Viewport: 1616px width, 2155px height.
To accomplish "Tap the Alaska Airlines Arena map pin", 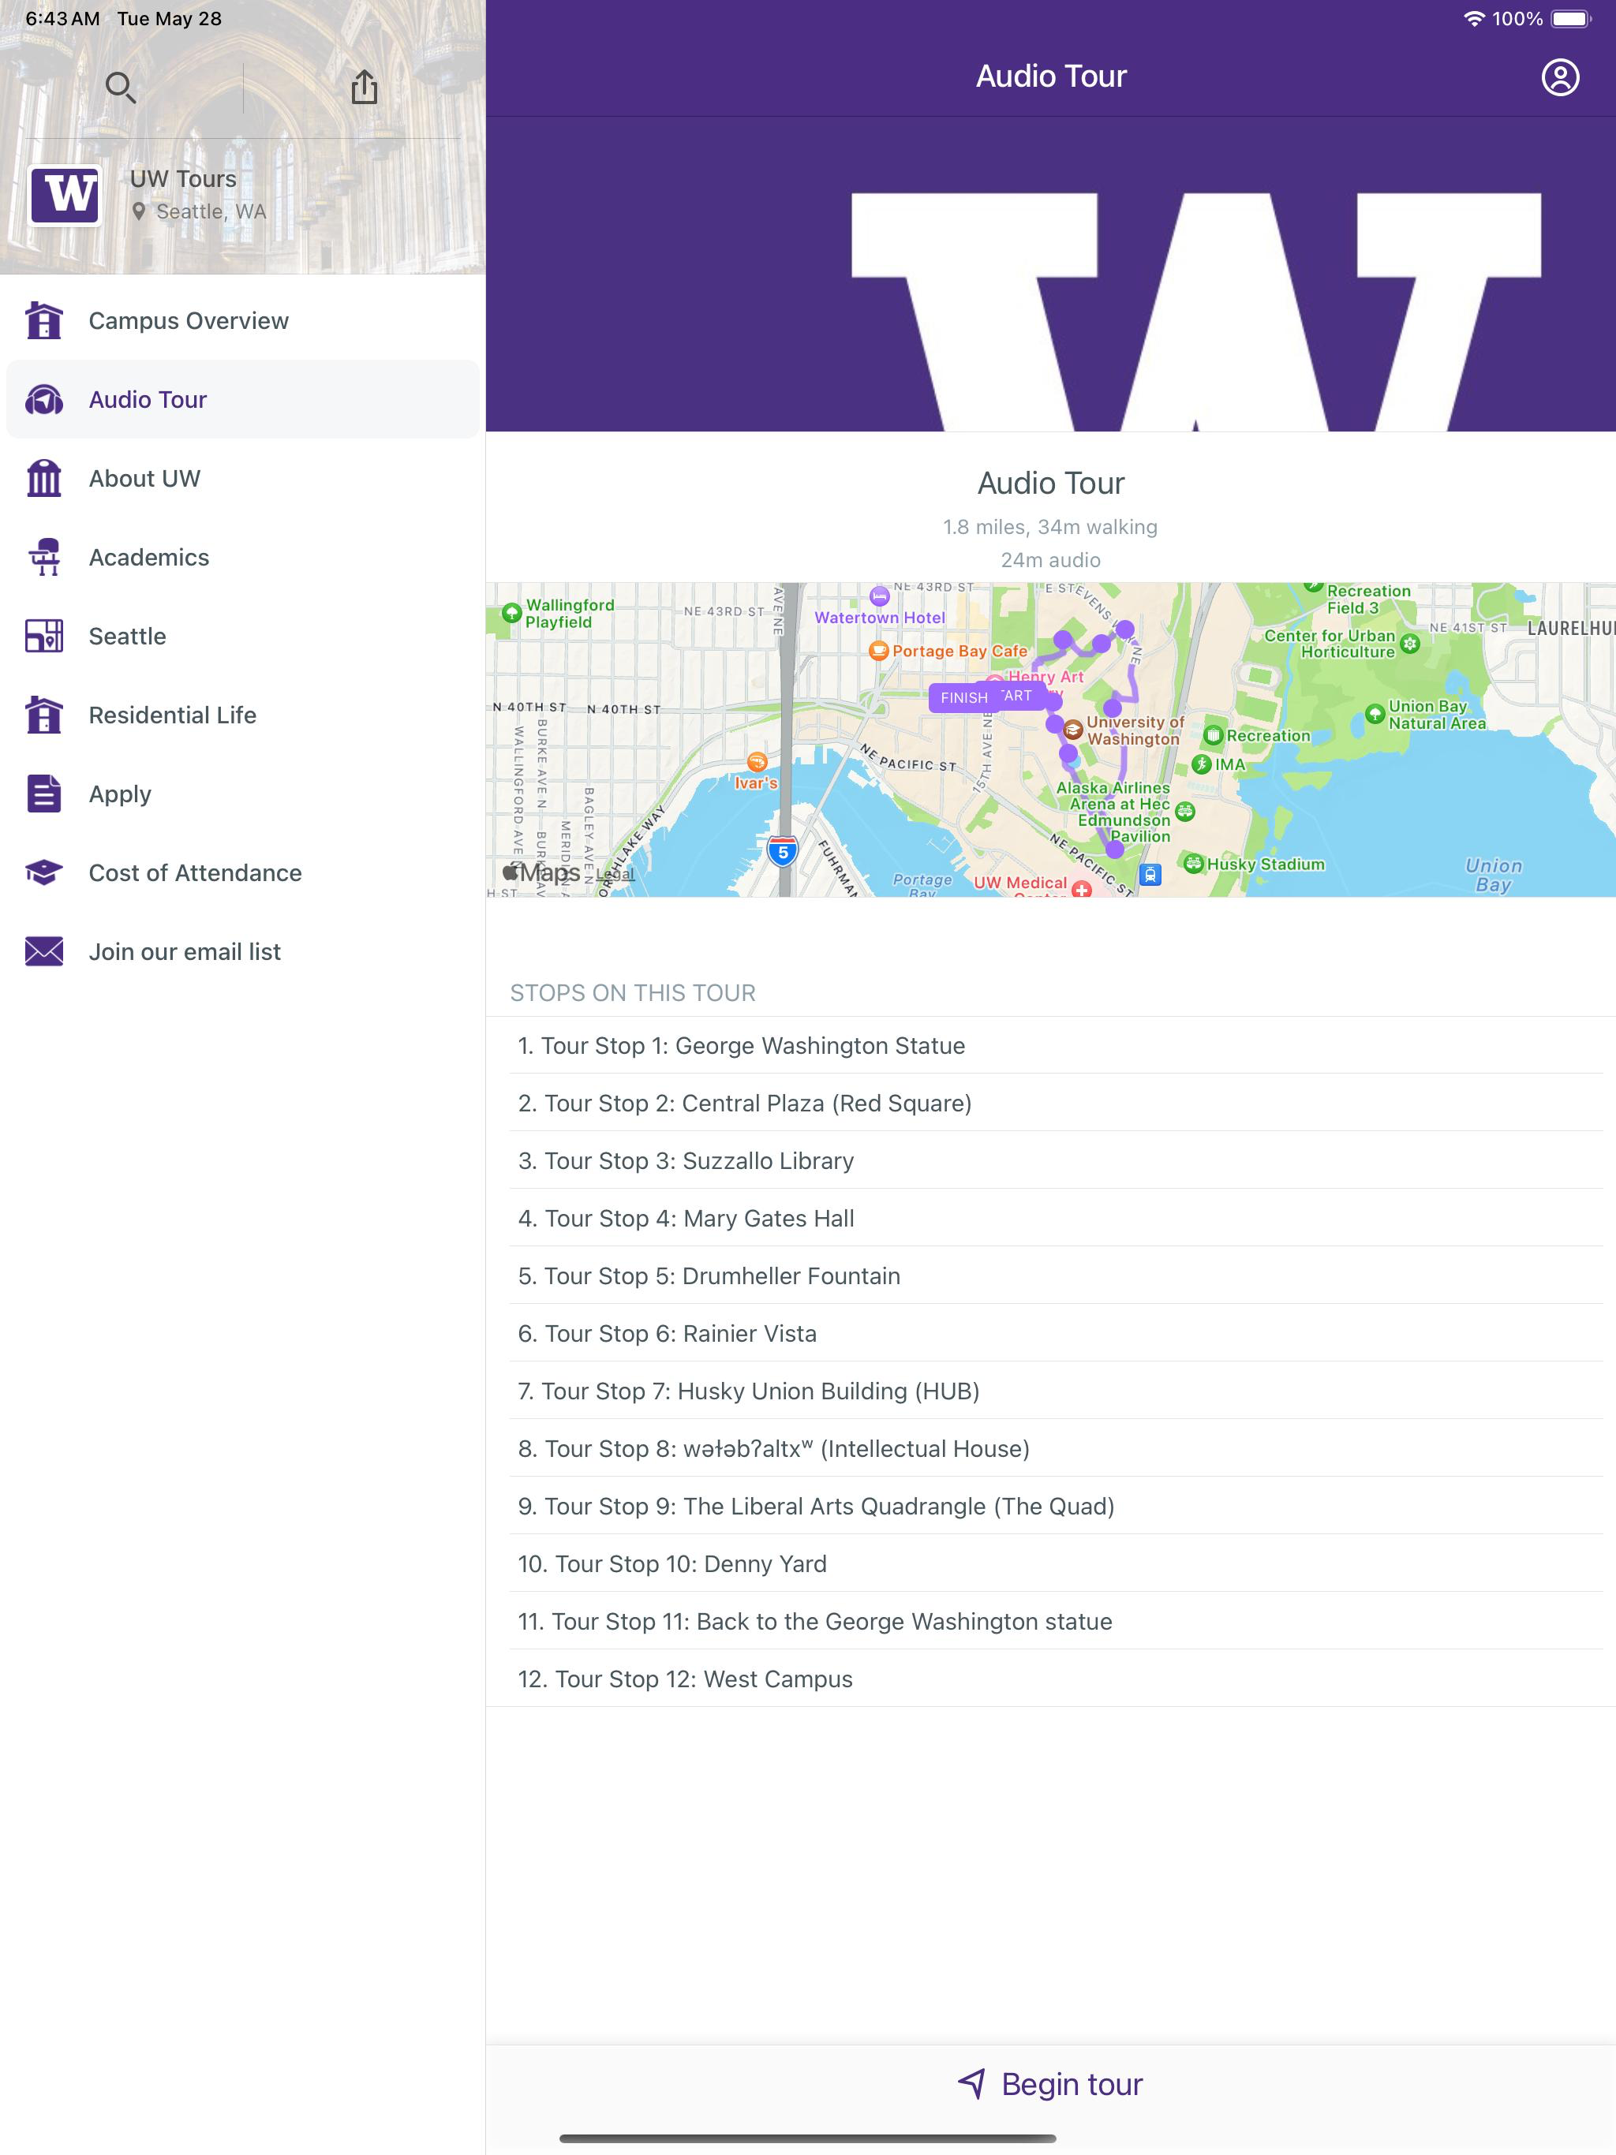I will coord(1184,811).
